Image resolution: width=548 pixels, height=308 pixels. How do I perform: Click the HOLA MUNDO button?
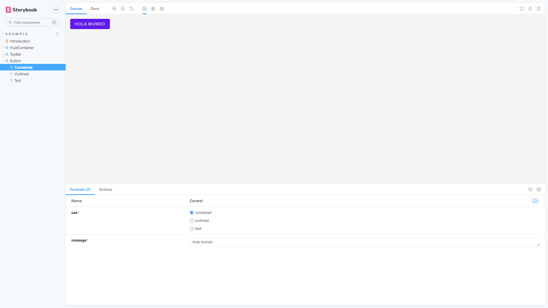(x=90, y=24)
